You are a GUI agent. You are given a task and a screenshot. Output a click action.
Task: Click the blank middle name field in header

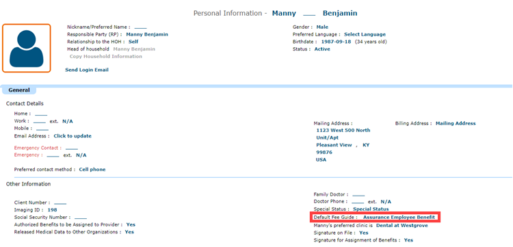tap(309, 14)
